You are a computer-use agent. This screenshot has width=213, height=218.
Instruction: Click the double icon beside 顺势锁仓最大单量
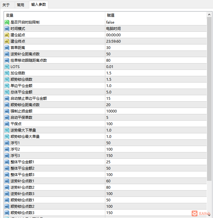tap(7, 137)
